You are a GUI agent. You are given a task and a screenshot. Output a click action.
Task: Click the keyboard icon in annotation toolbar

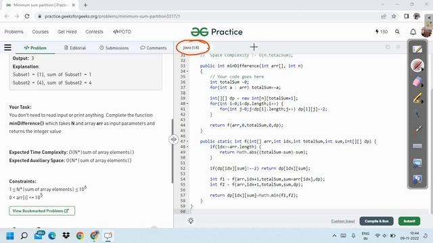[x=417, y=146]
